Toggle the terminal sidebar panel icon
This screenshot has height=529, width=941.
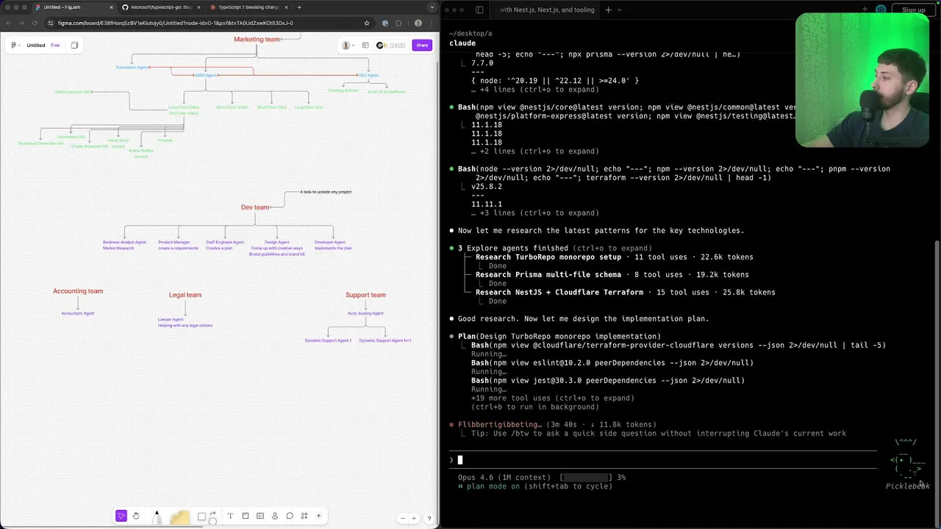[x=479, y=10]
